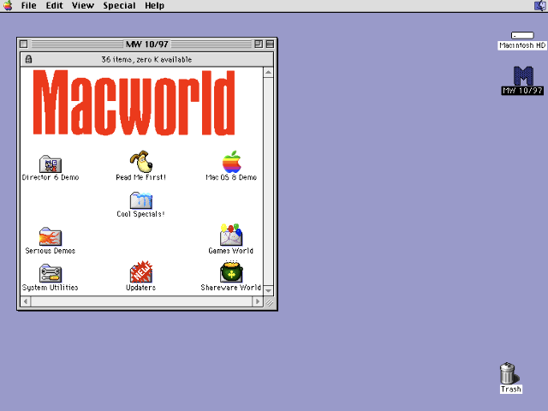This screenshot has width=548, height=411.
Task: Click the 'System Utilities' label
Action: 51,288
